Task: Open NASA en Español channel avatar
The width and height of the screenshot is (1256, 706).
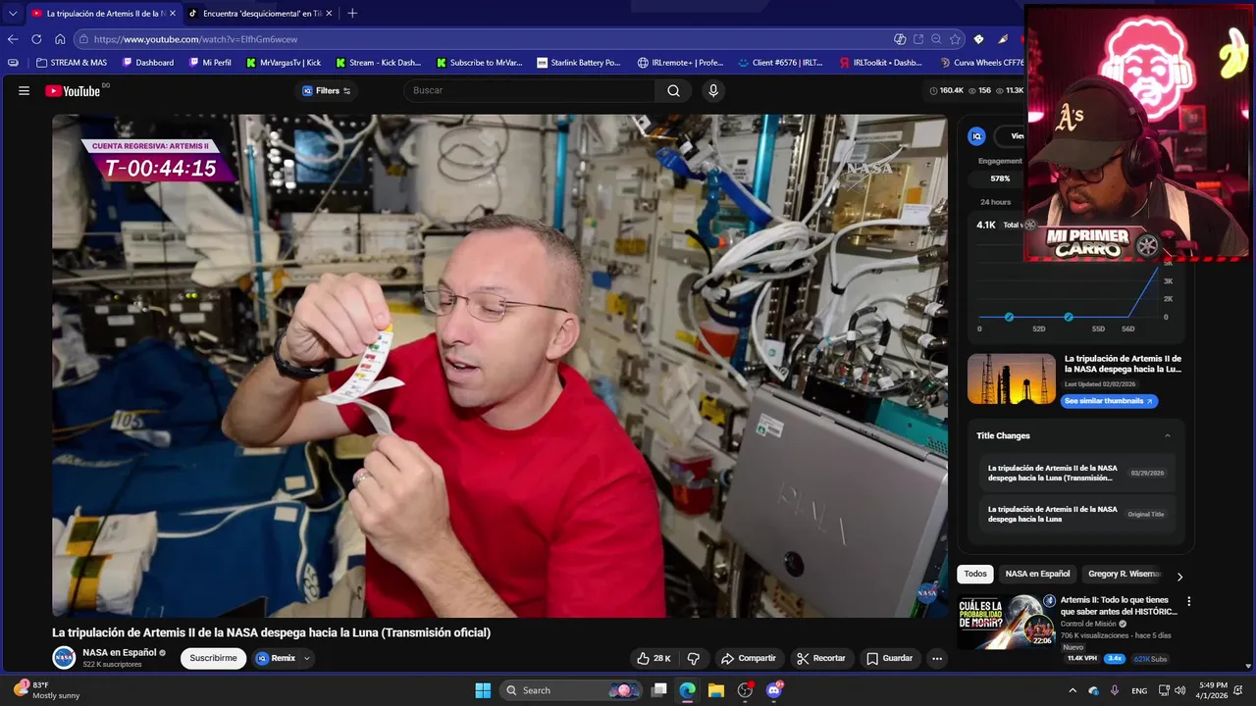Action: 64,658
